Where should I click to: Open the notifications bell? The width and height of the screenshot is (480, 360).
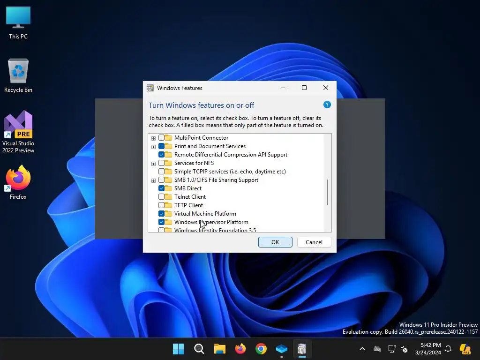click(448, 349)
